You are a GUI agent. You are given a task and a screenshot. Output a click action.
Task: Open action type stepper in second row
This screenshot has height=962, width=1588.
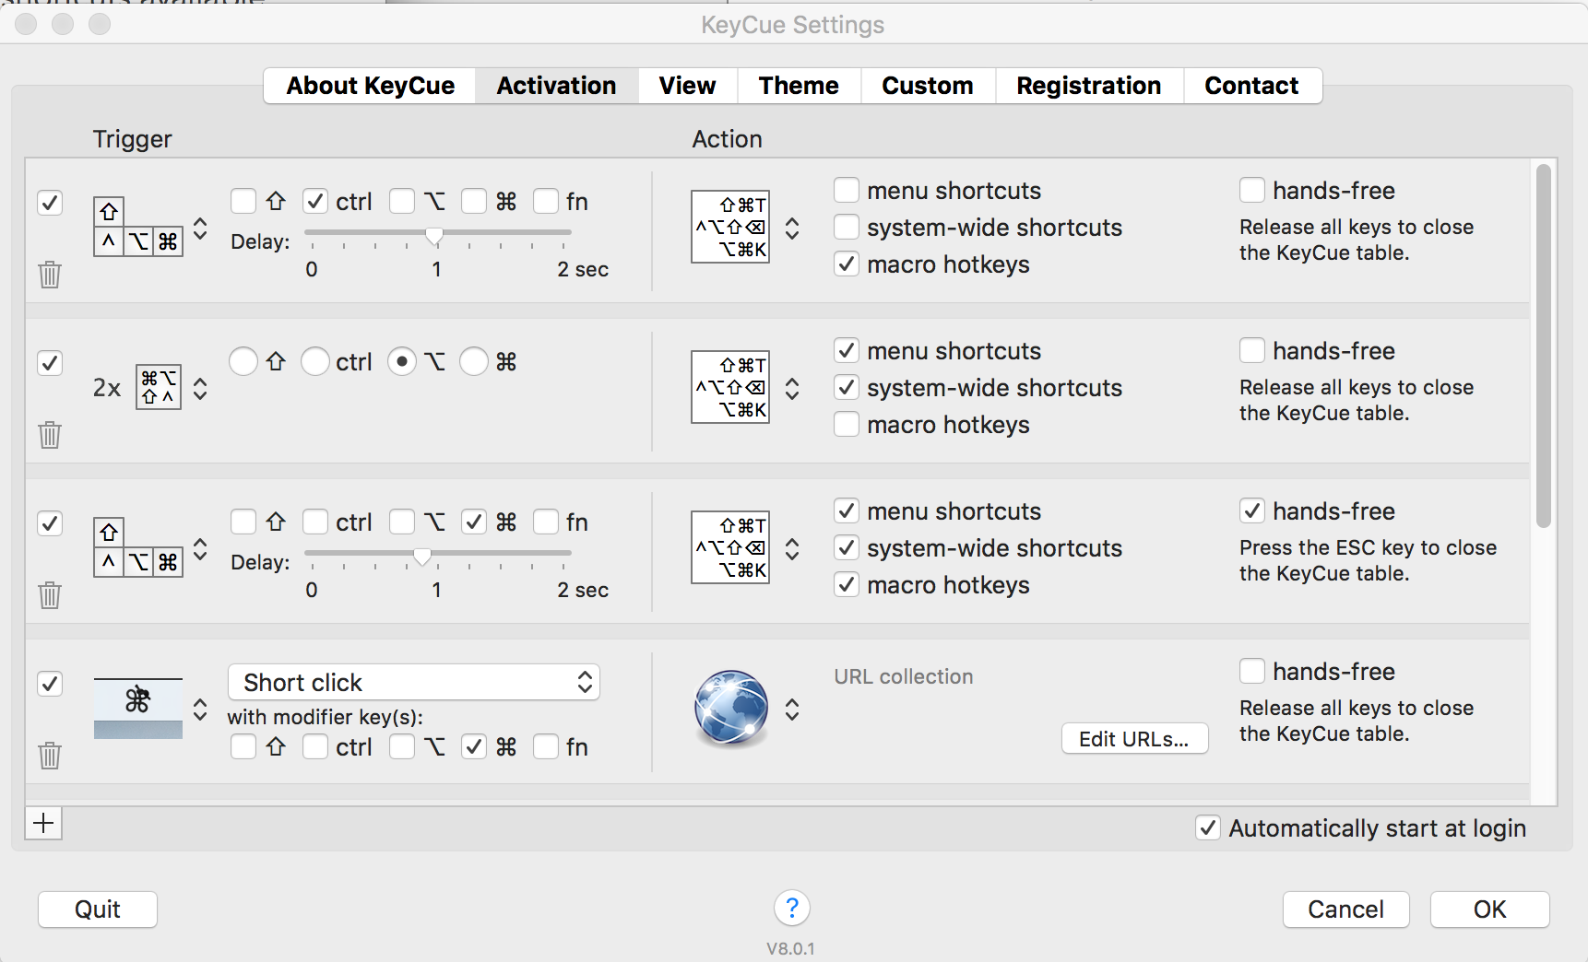tap(792, 388)
